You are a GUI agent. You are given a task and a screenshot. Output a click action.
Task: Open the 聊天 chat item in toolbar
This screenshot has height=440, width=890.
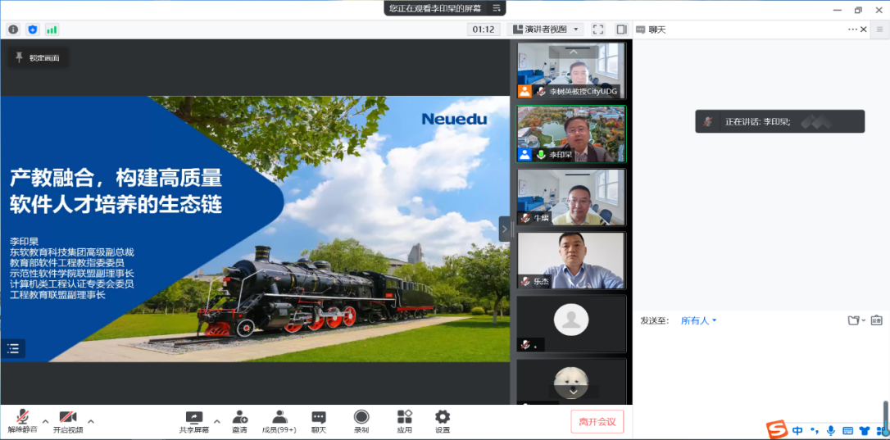318,420
